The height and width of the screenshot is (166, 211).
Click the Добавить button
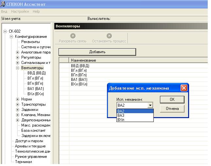pyautogui.click(x=97, y=52)
